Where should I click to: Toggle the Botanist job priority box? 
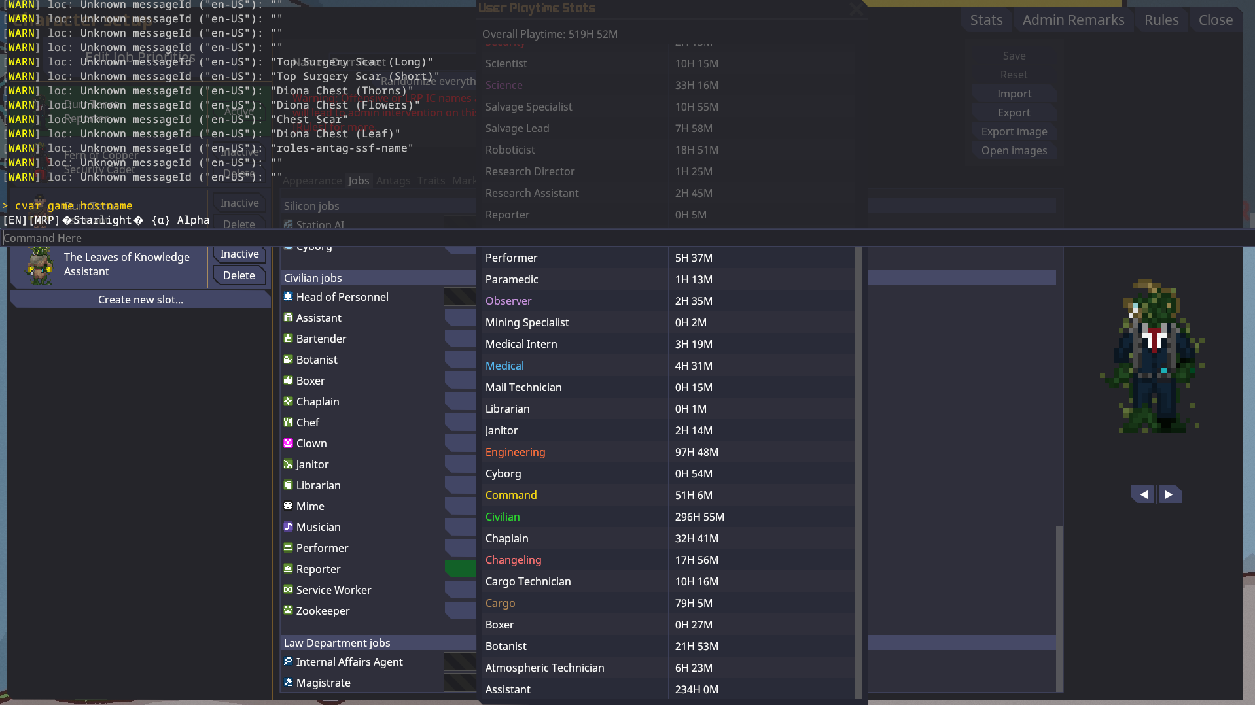coord(460,360)
